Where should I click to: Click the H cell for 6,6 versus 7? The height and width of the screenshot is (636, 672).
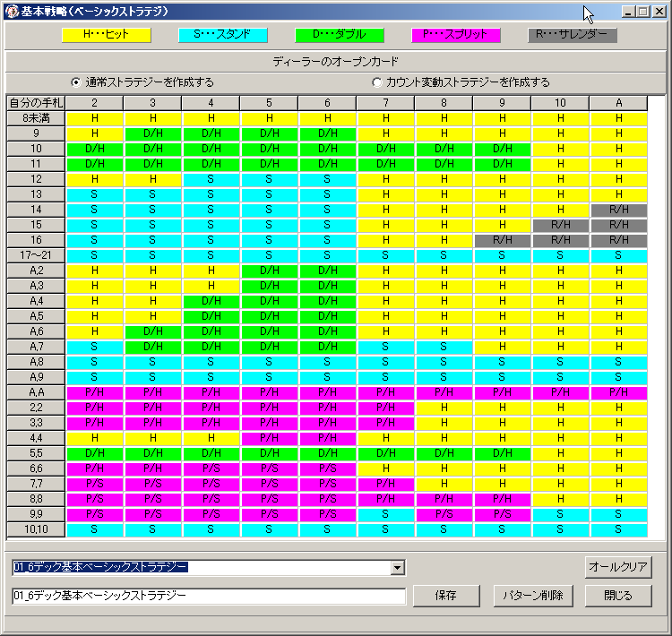[385, 468]
